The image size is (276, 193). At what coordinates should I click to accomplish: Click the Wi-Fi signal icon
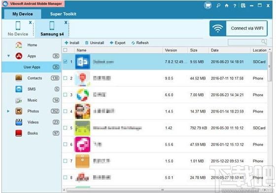click(x=218, y=28)
